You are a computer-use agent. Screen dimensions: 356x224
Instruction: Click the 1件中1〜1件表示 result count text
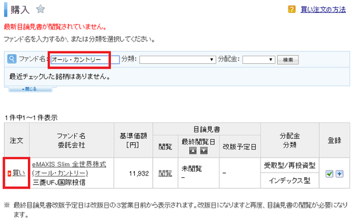(31, 118)
